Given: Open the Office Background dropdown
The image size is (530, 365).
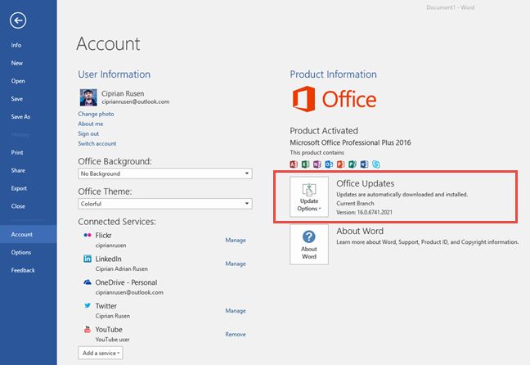Looking at the screenshot, I should click(x=165, y=173).
